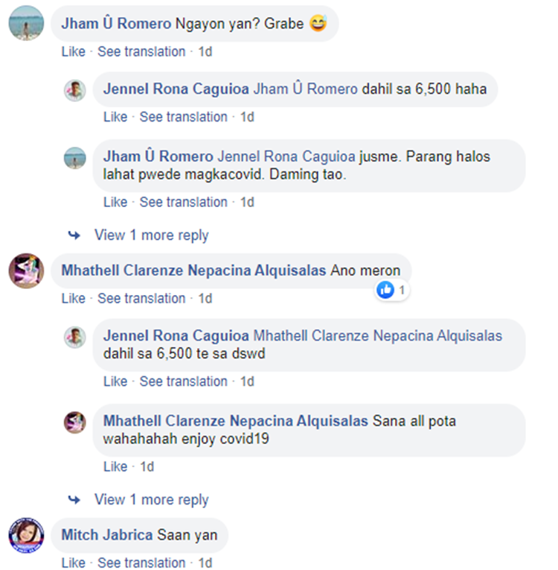The height and width of the screenshot is (570, 558).
Task: Click Jennel Rona Caguioa's avatar on first reply
Action: [x=75, y=90]
